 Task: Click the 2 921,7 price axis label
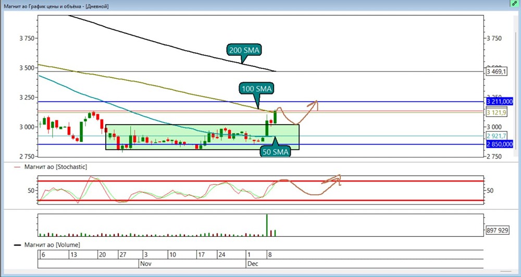tap(495, 136)
